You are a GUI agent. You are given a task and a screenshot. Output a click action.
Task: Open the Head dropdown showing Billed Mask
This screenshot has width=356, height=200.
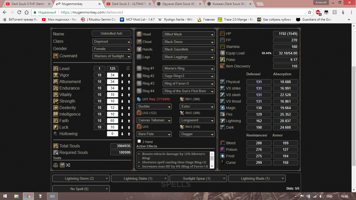pos(189,34)
